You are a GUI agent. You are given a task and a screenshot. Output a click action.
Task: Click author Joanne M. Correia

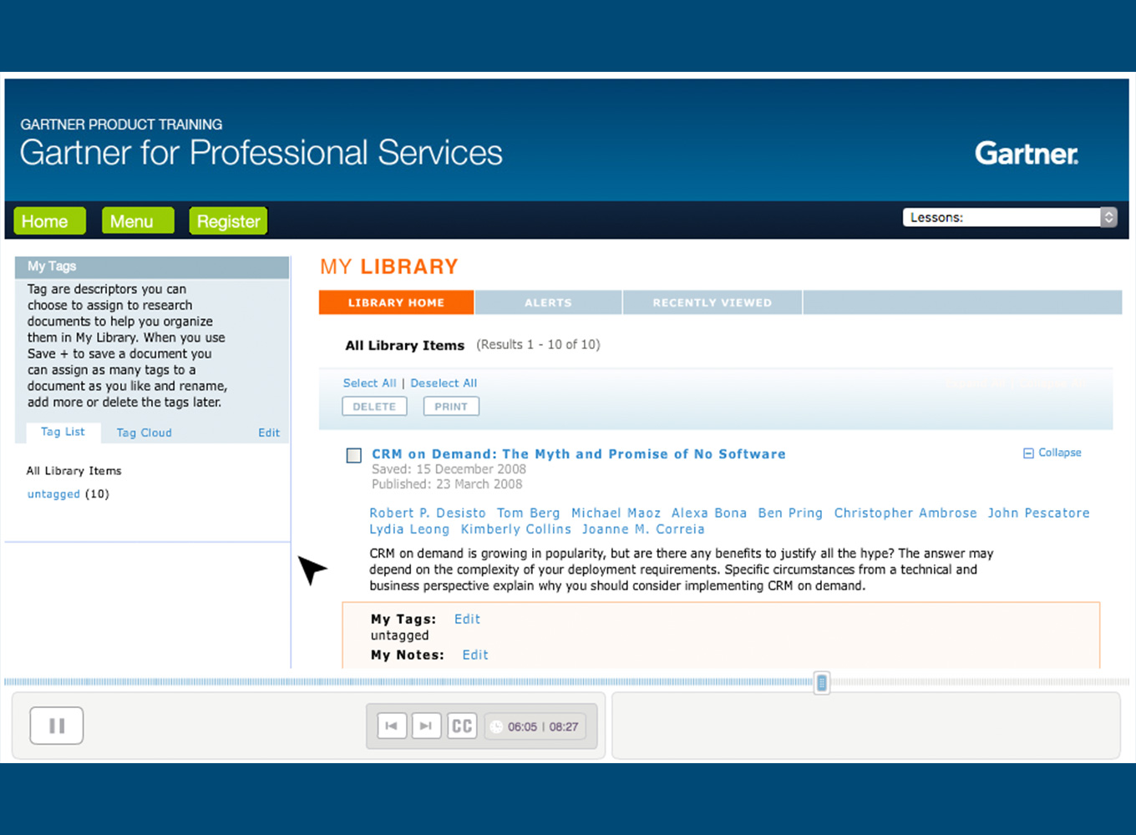[643, 529]
